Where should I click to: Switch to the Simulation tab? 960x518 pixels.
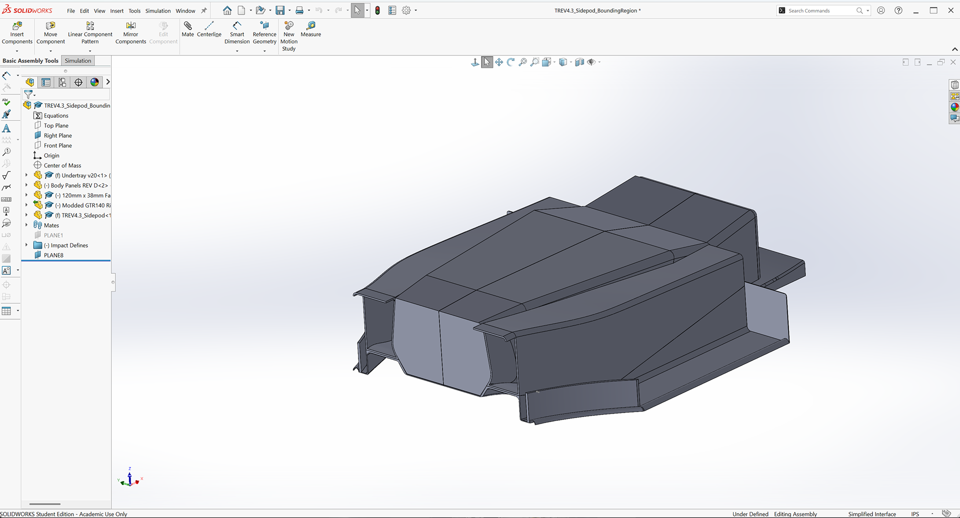click(77, 60)
